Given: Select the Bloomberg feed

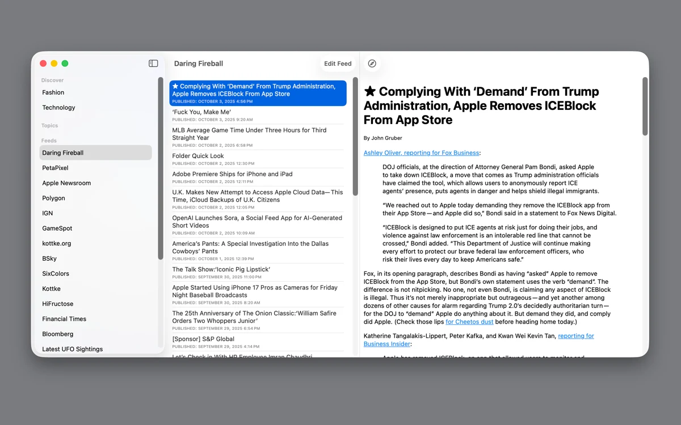Looking at the screenshot, I should tap(95, 334).
